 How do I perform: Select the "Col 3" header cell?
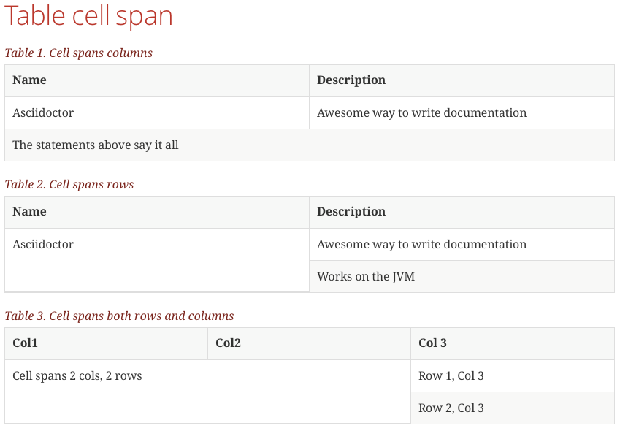(432, 343)
